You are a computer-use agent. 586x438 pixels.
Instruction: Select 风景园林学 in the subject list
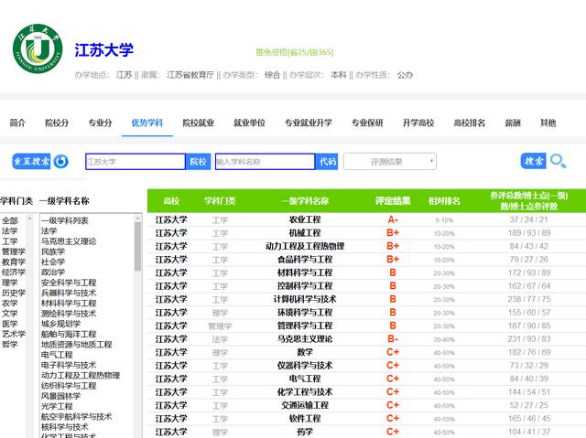61,396
